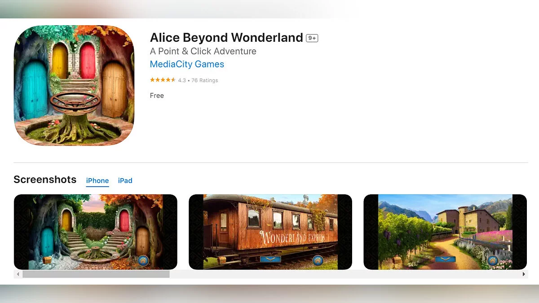Click the scrollbar right arrow
The image size is (539, 303).
[x=523, y=274]
